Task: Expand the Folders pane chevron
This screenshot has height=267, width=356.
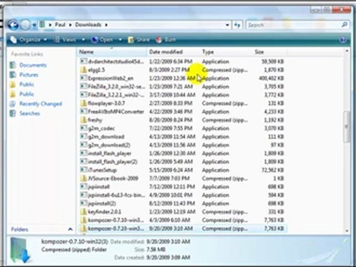Action: pyautogui.click(x=70, y=229)
